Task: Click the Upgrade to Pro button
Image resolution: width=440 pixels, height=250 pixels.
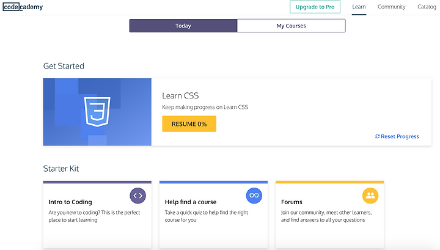Action: click(x=315, y=7)
